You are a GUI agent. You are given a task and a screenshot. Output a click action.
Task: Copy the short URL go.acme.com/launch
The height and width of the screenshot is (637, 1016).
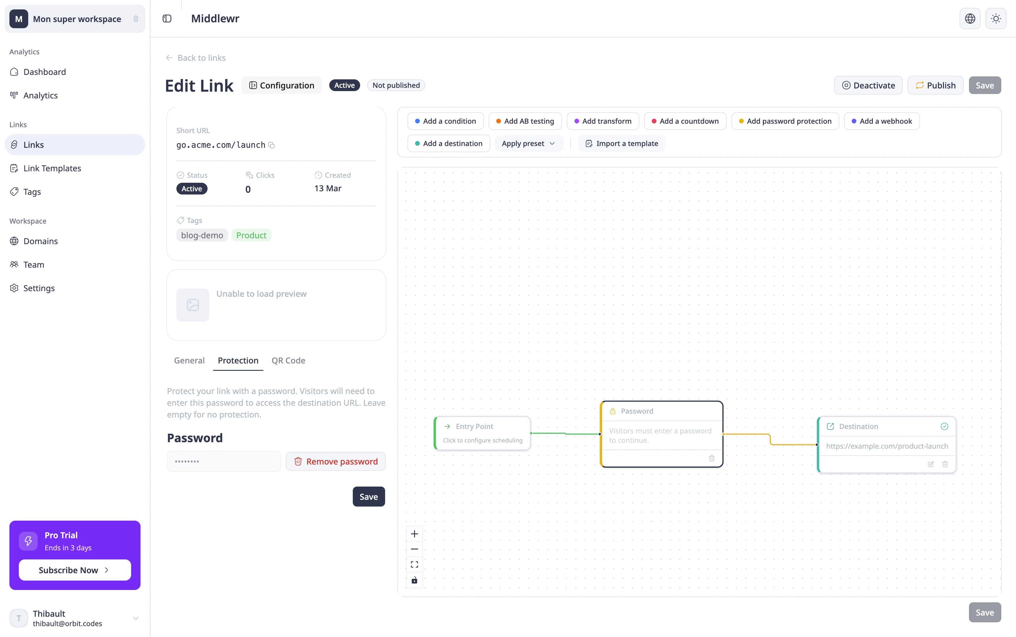[272, 145]
